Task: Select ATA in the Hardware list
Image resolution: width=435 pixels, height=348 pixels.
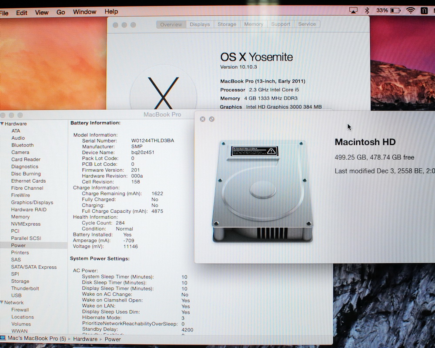Action: pyautogui.click(x=16, y=130)
